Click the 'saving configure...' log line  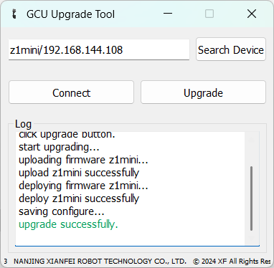coord(62,211)
